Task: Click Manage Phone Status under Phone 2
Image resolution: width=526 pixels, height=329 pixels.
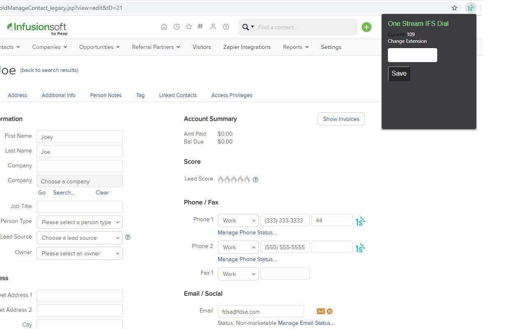Action: (247, 259)
